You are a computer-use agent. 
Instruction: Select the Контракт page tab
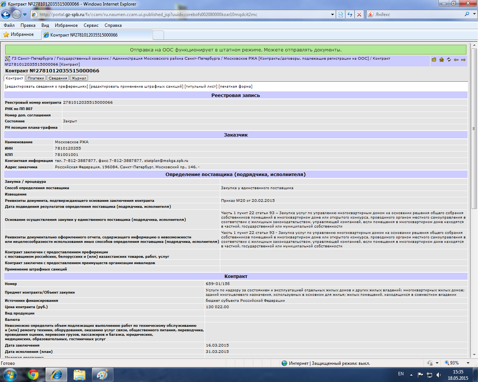click(15, 78)
